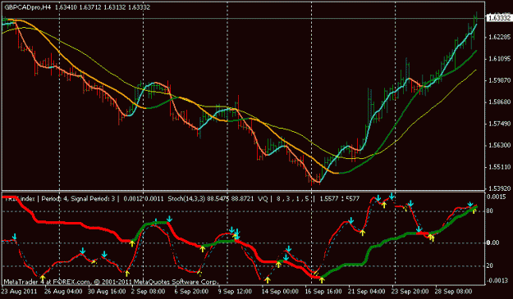Click the Stoch(14,3,3) indicator label

[x=187, y=198]
